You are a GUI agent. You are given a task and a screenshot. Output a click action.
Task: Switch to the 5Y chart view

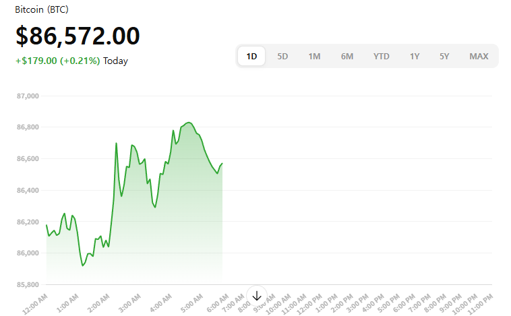(x=444, y=56)
